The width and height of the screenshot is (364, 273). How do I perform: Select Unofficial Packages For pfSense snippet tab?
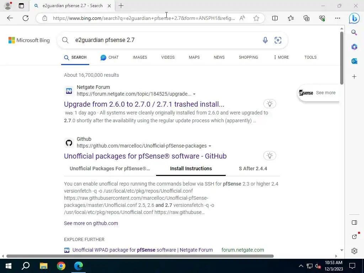110,168
